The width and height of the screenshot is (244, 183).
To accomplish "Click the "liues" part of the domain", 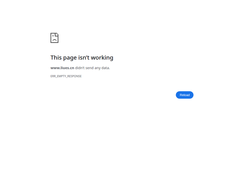I will click(x=65, y=68).
